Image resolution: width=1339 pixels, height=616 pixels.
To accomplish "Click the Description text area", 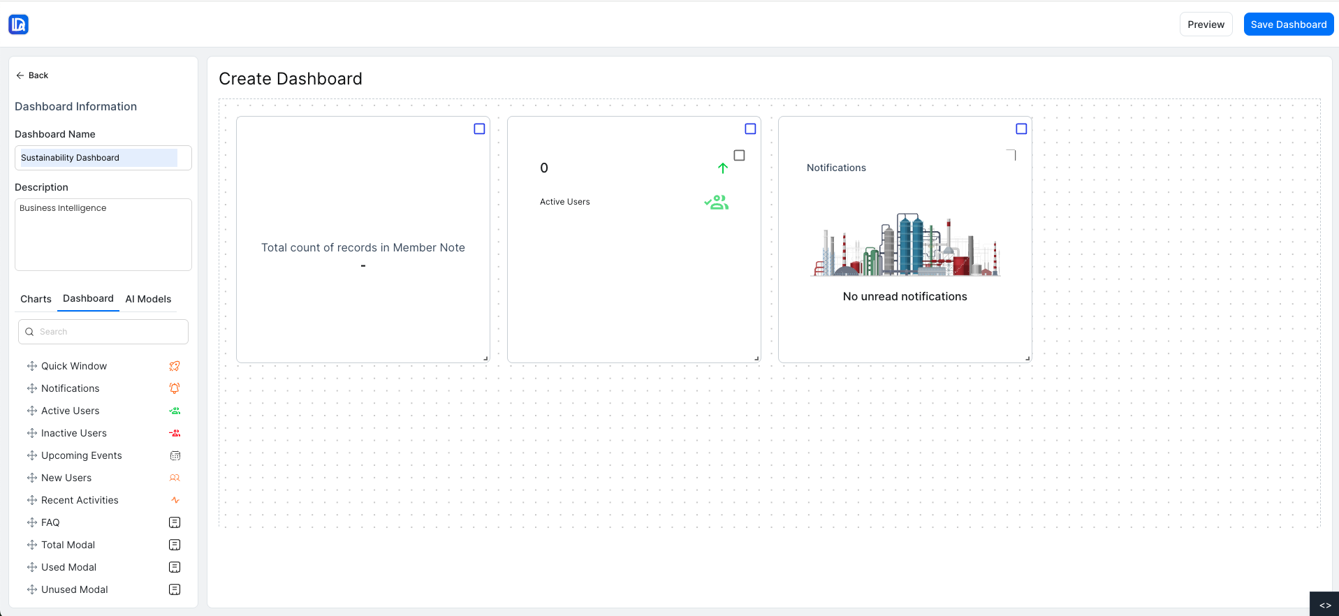I will [103, 235].
